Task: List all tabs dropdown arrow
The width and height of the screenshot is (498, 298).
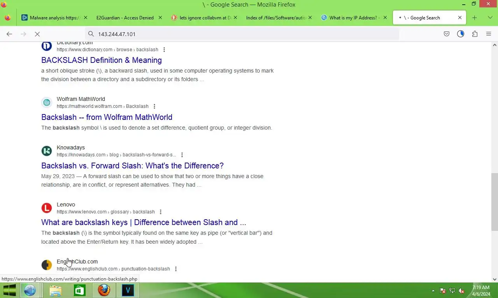Action: [x=490, y=18]
